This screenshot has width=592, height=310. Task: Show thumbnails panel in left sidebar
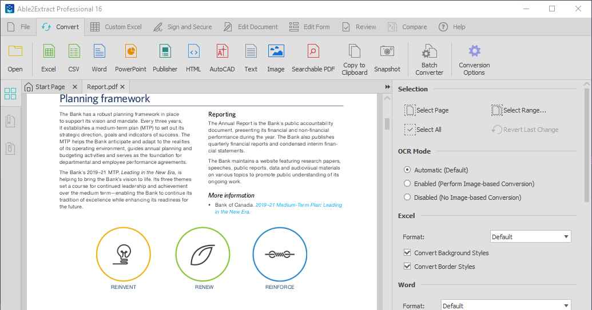[x=10, y=94]
